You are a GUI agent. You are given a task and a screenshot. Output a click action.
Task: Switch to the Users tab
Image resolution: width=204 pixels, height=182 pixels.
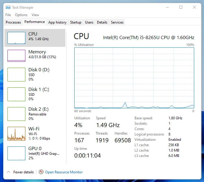pyautogui.click(x=89, y=22)
